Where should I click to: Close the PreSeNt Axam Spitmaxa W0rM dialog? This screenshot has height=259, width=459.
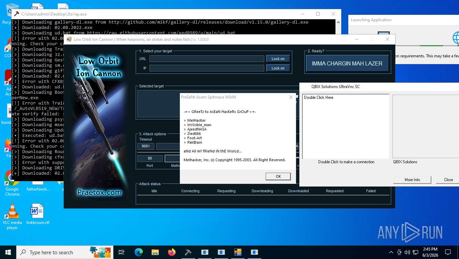[291, 97]
